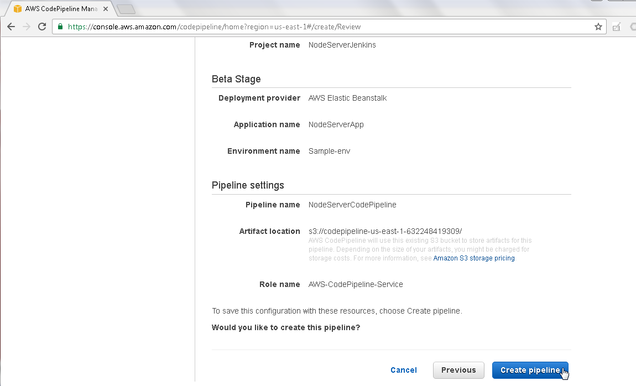Click the Project name label
This screenshot has height=386, width=636.
tap(275, 45)
